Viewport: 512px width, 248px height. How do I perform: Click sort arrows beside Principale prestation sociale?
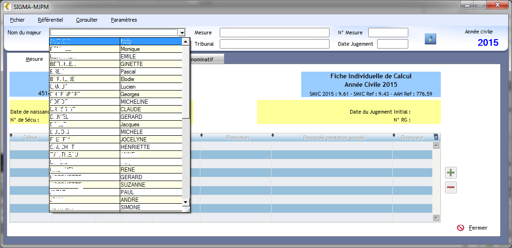[273, 137]
